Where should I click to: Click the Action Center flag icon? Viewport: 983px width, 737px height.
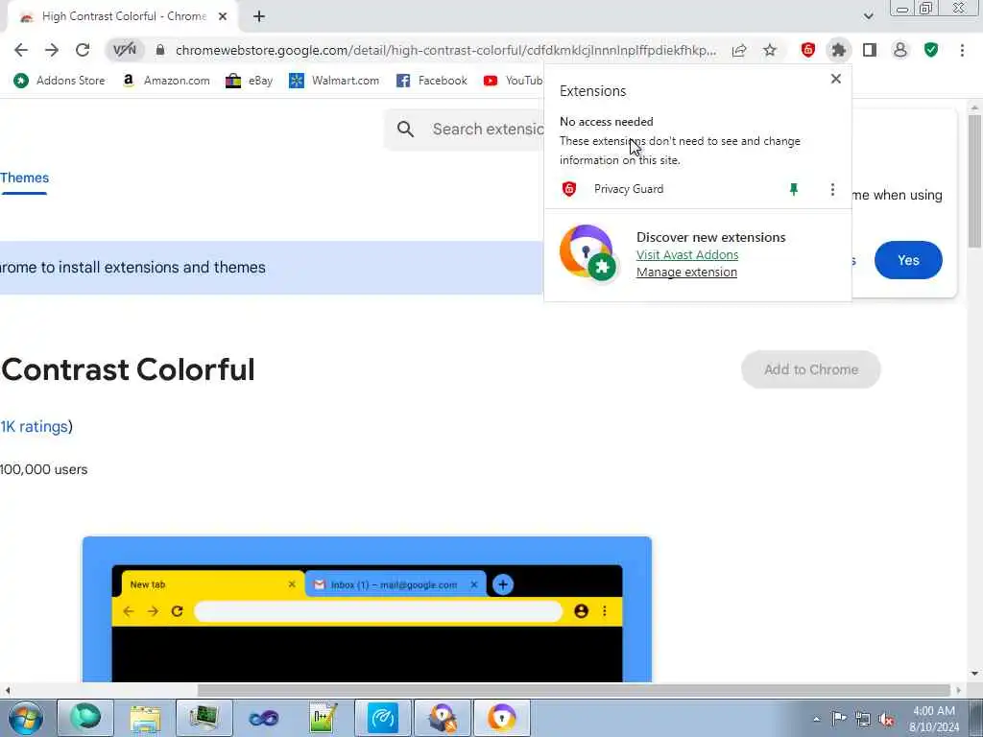(839, 719)
